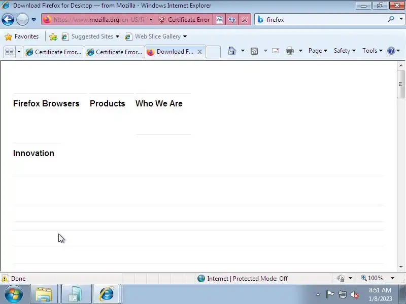This screenshot has width=406, height=304.
Task: View the Certificate Error security report
Action: (184, 20)
